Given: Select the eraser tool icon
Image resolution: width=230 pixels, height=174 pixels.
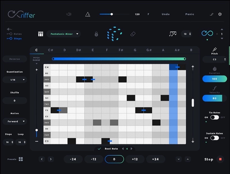Looking at the screenshot, I should 133,34.
